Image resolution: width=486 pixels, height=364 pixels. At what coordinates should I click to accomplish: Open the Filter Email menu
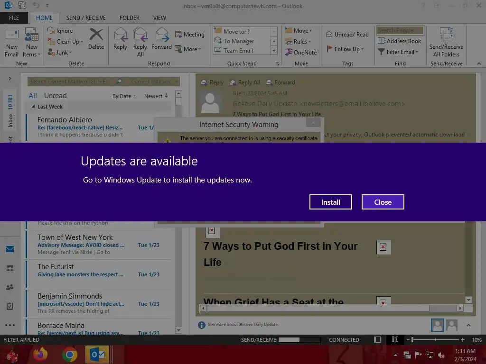click(398, 52)
